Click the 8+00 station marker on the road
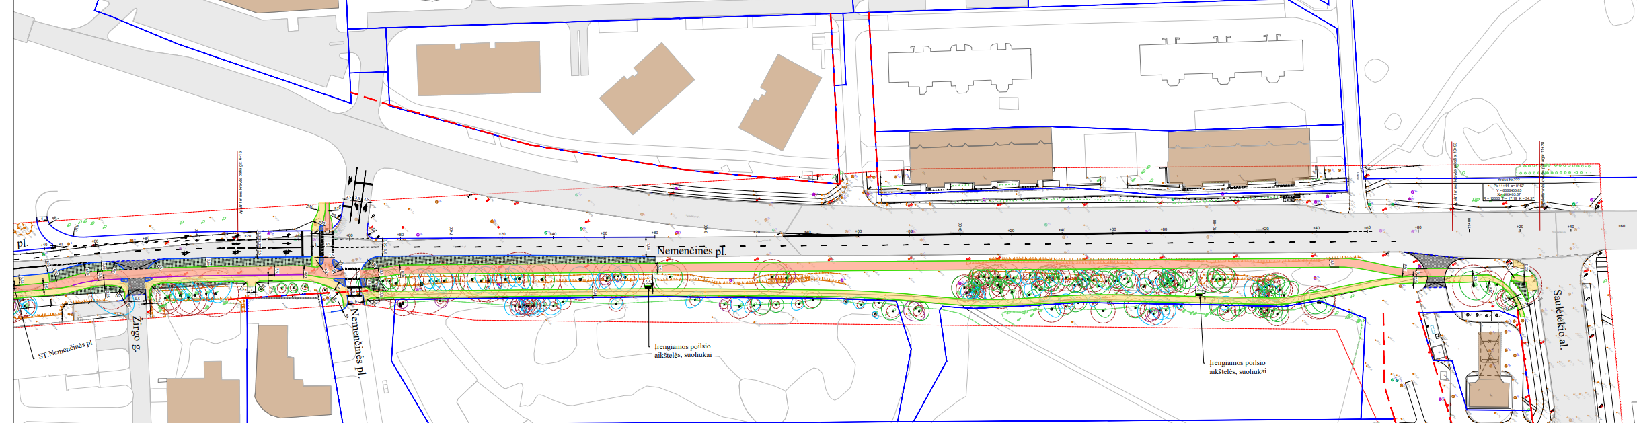This screenshot has height=423, width=1637. [706, 230]
